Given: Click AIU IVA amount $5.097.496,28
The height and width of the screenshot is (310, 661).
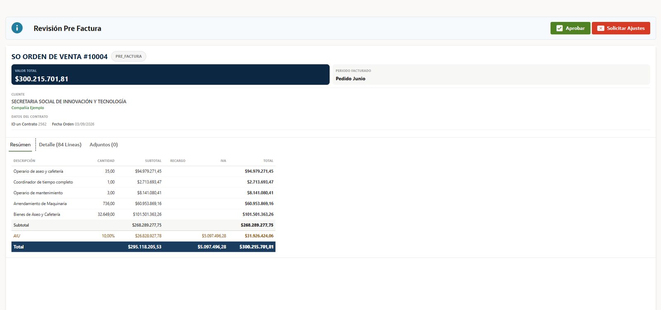Looking at the screenshot, I should click(x=214, y=236).
